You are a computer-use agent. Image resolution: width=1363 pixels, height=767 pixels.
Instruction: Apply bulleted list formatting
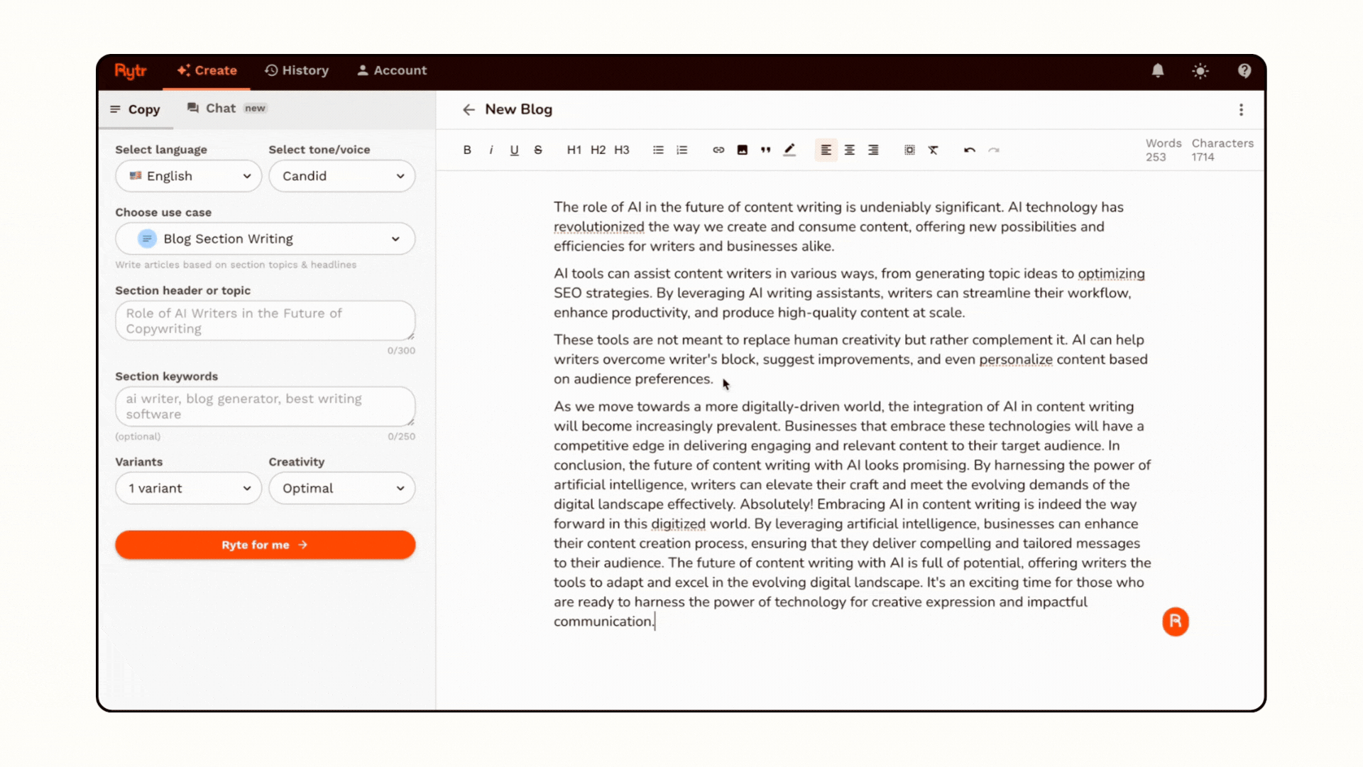(x=658, y=150)
